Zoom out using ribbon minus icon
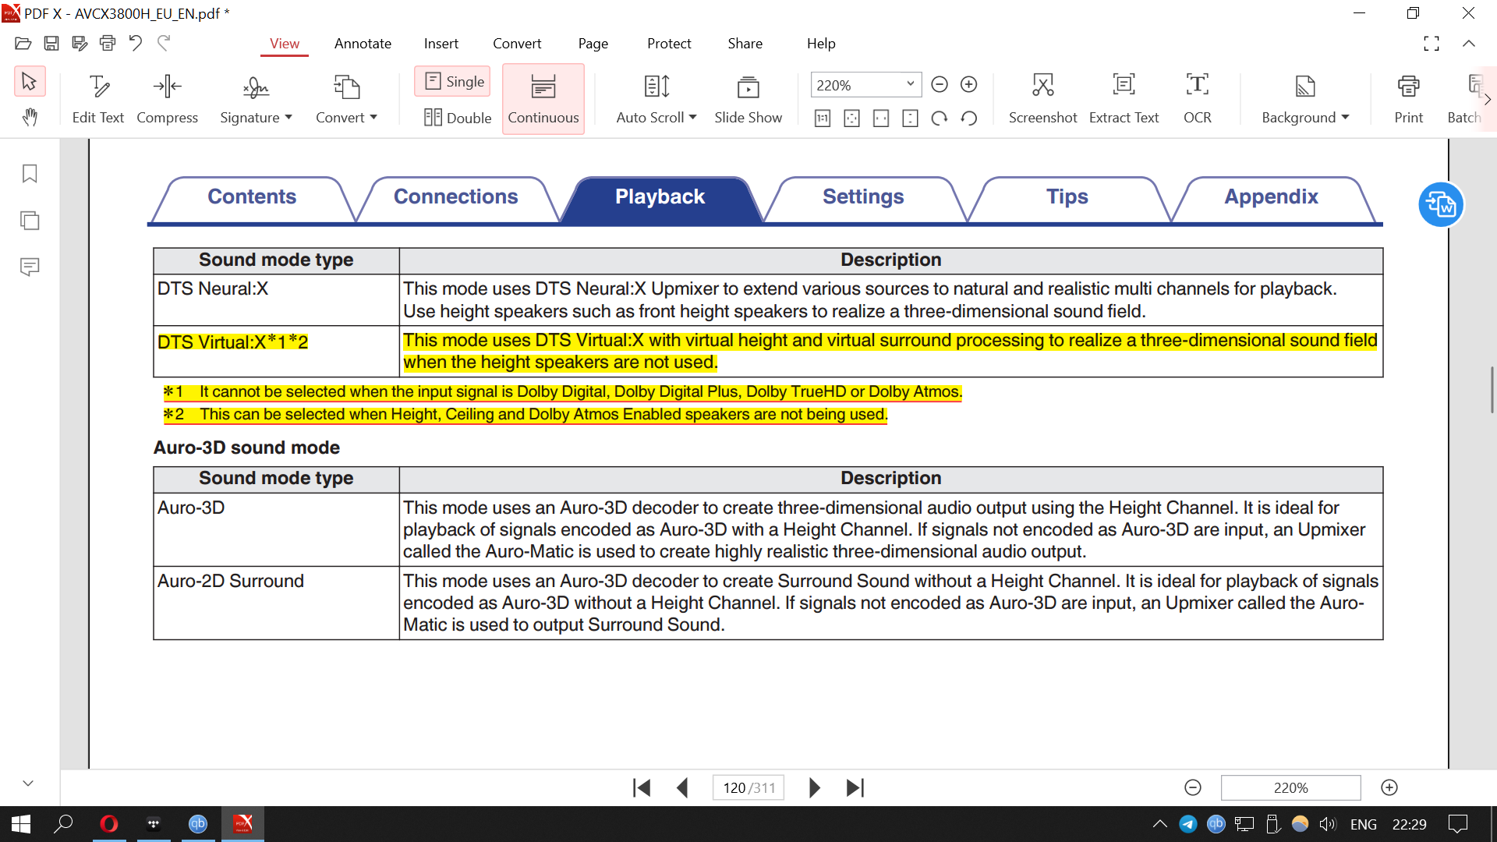This screenshot has height=842, width=1497. point(940,84)
